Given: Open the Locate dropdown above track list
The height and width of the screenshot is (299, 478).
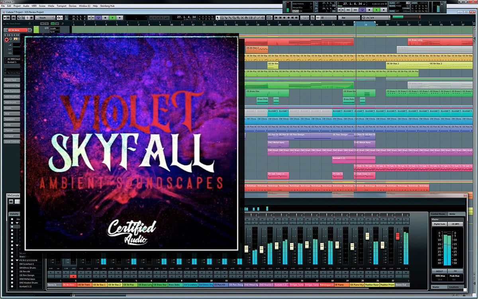Looking at the screenshot, I should pos(55,28).
